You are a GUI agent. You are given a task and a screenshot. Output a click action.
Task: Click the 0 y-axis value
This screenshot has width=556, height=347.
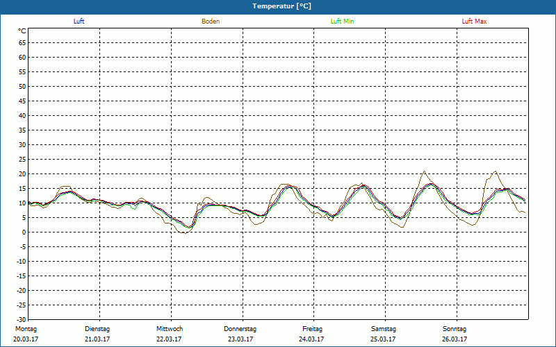click(24, 232)
